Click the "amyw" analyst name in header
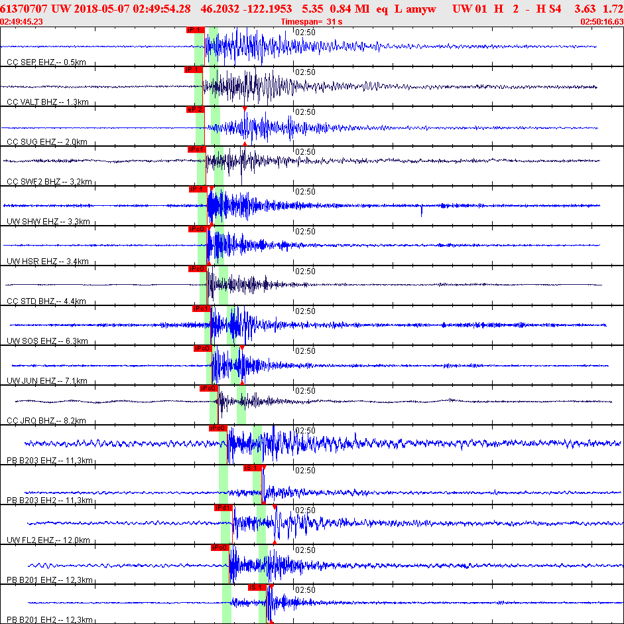Screen dimensions: 624x624 click(x=421, y=9)
